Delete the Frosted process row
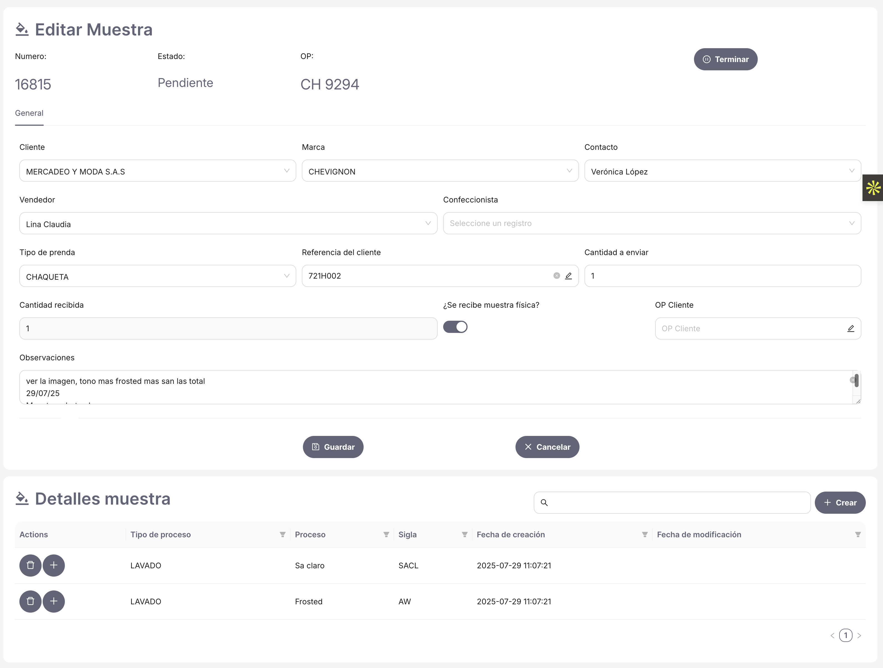883x668 pixels. [x=30, y=601]
